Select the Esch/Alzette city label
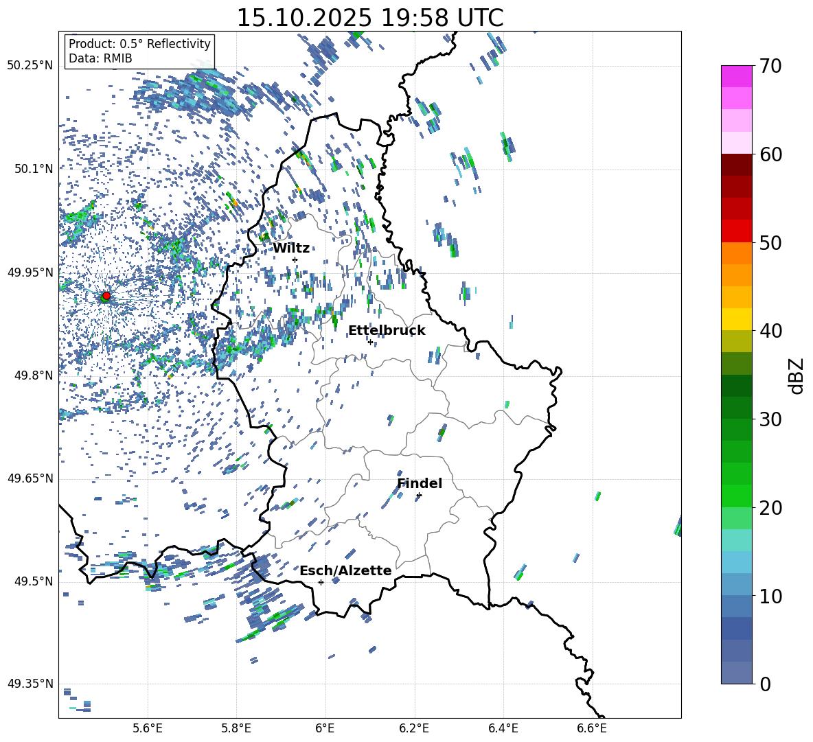Screen dimensions: 813x742 [345, 570]
